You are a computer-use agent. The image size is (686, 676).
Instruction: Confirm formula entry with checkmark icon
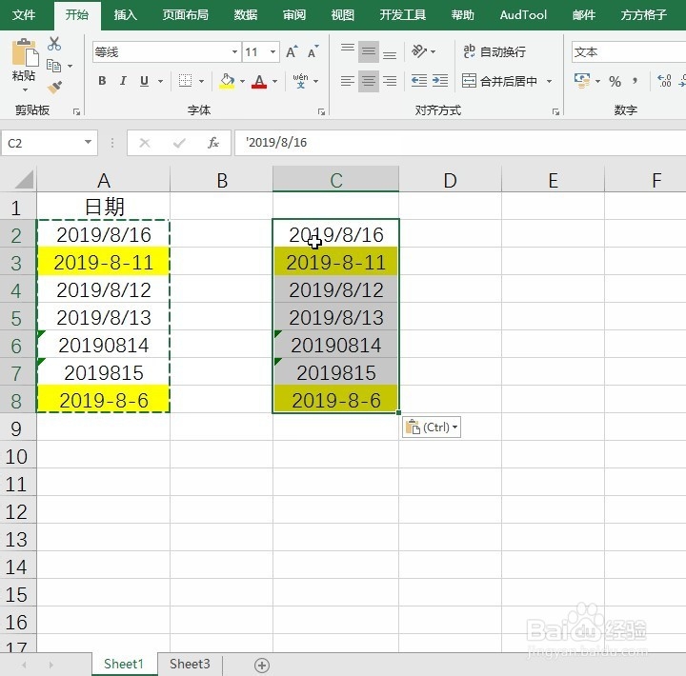coord(179,143)
